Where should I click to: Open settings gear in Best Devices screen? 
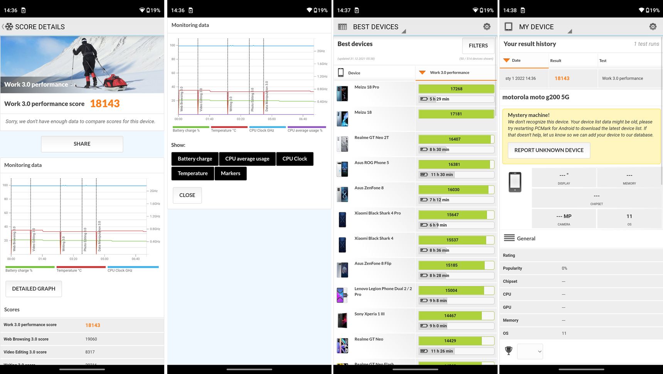pyautogui.click(x=487, y=27)
